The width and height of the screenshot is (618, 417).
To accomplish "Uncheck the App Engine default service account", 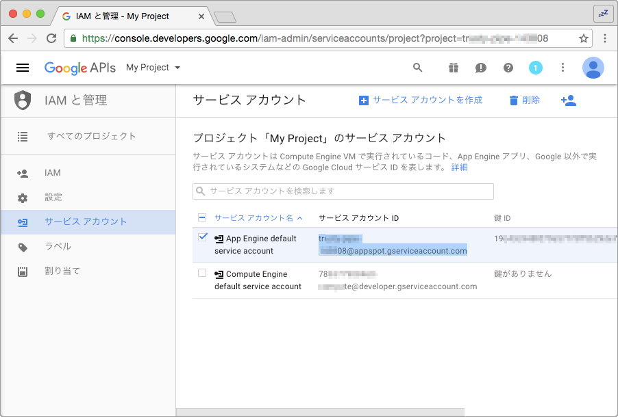I will [203, 237].
